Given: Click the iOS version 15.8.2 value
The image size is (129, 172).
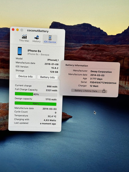Looking at the screenshot, I should 55,68.
